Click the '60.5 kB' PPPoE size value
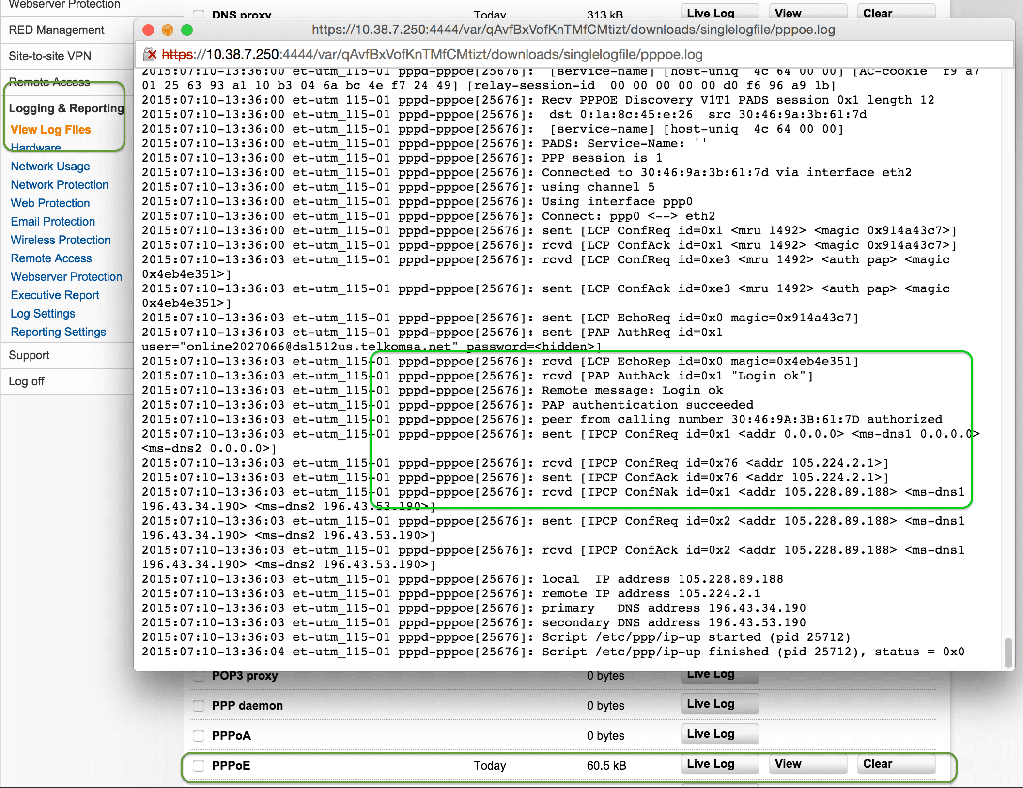 coord(606,766)
